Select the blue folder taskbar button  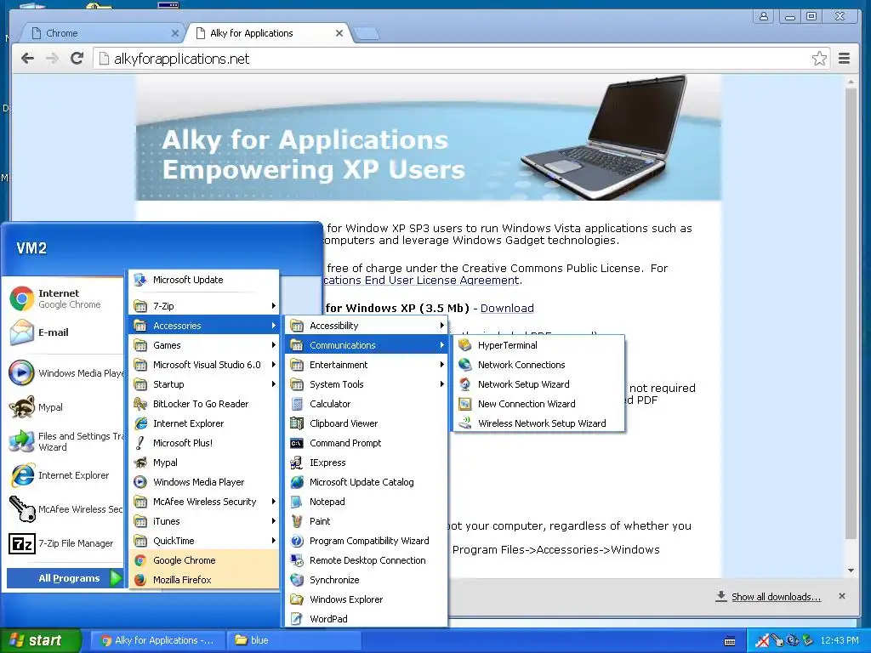(x=294, y=640)
